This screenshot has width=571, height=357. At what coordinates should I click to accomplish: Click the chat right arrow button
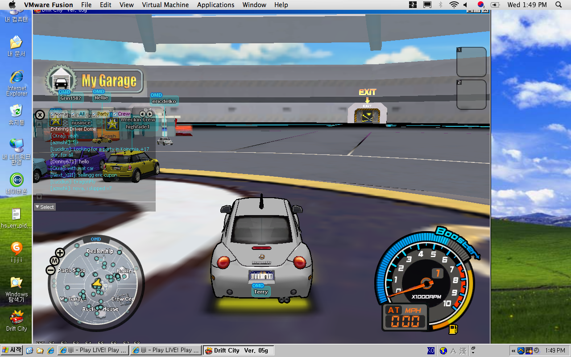(x=150, y=114)
